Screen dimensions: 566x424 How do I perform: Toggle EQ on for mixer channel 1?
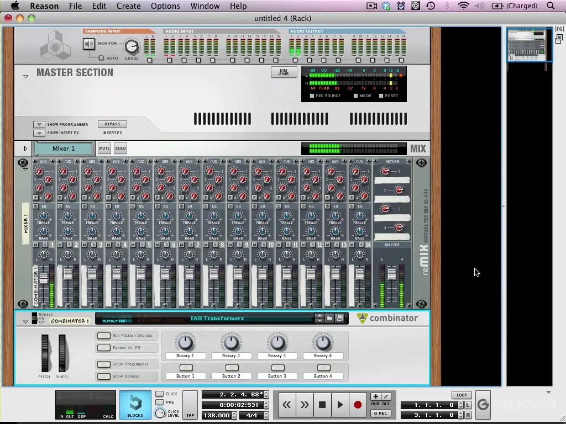tap(36, 206)
